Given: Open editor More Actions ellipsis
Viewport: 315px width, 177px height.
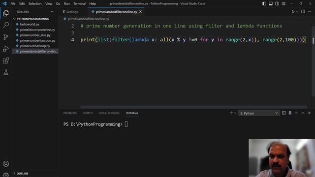Looking at the screenshot, I should (x=310, y=12).
